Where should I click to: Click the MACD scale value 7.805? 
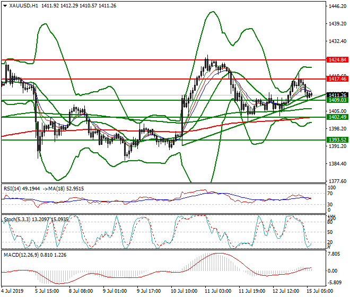point(335,255)
